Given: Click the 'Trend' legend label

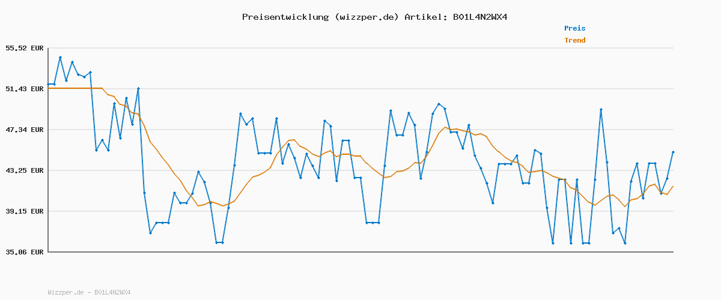Looking at the screenshot, I should (574, 40).
